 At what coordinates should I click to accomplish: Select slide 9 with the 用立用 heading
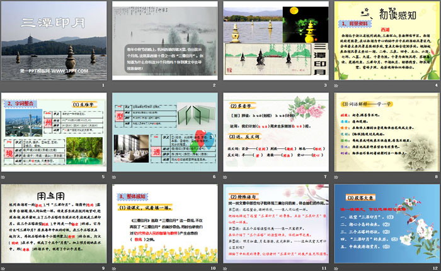pyautogui.click(x=55, y=226)
